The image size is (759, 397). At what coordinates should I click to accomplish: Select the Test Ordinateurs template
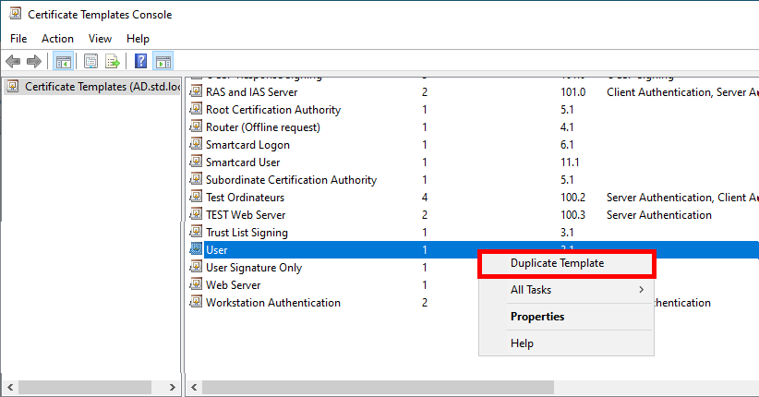(246, 197)
